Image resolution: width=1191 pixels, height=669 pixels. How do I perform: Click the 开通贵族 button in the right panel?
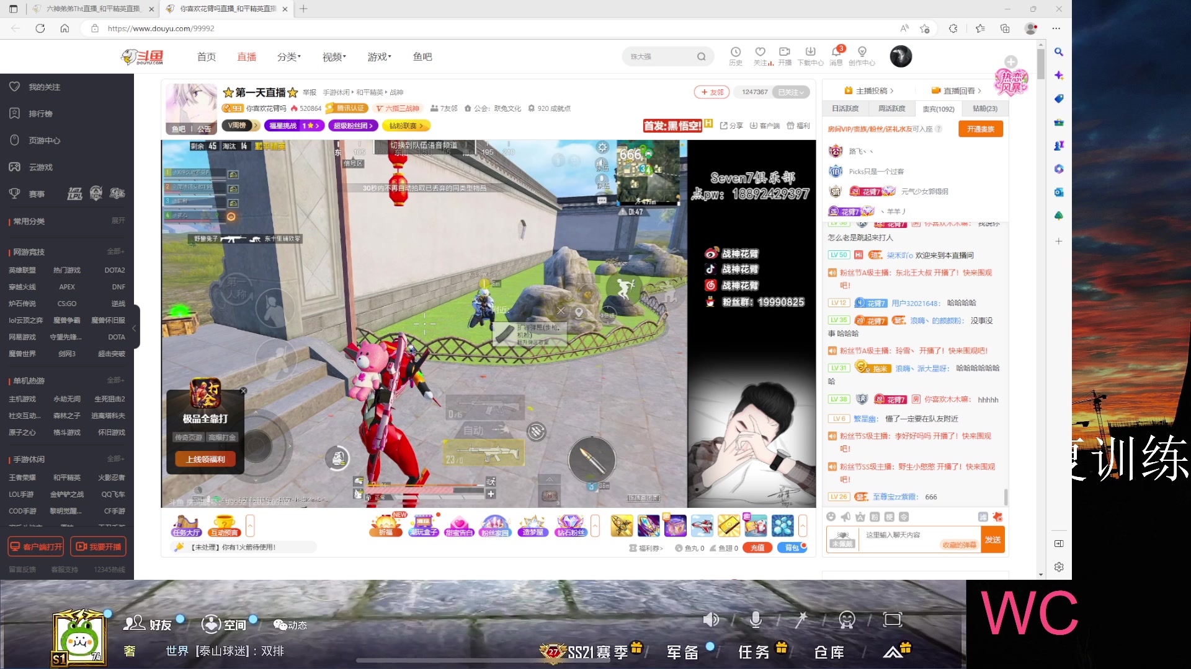[x=980, y=129]
